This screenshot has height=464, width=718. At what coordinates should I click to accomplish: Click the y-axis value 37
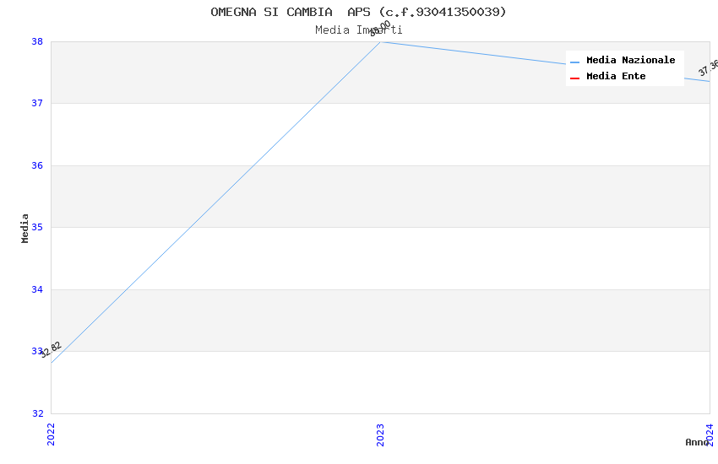pyautogui.click(x=37, y=103)
